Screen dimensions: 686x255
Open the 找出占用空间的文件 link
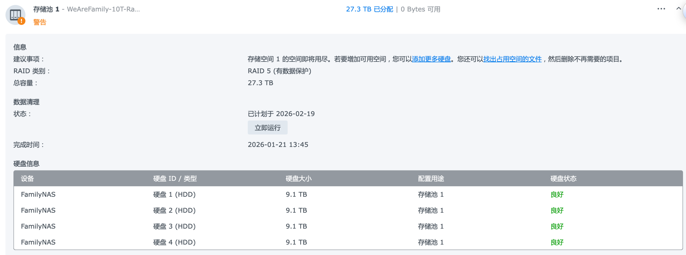(x=512, y=59)
